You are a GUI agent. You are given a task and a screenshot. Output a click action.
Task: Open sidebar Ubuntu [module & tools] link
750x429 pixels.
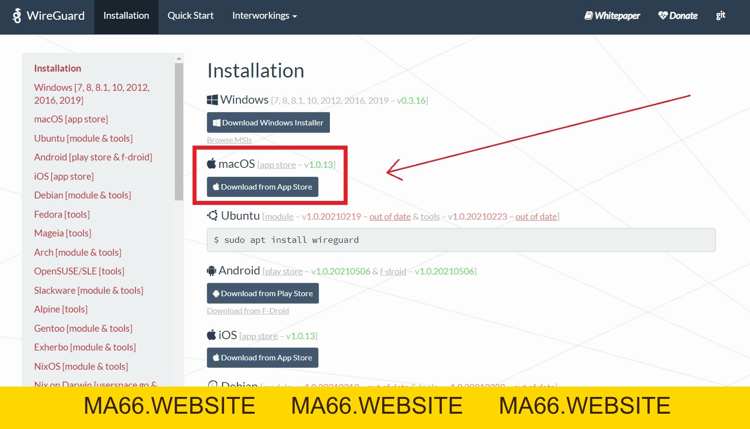pos(83,138)
